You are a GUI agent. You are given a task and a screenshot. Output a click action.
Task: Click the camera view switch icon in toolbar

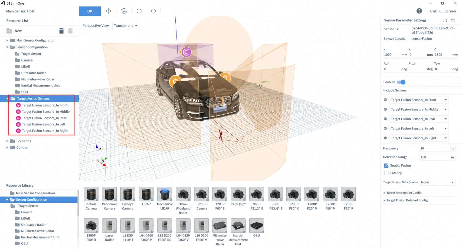click(124, 11)
